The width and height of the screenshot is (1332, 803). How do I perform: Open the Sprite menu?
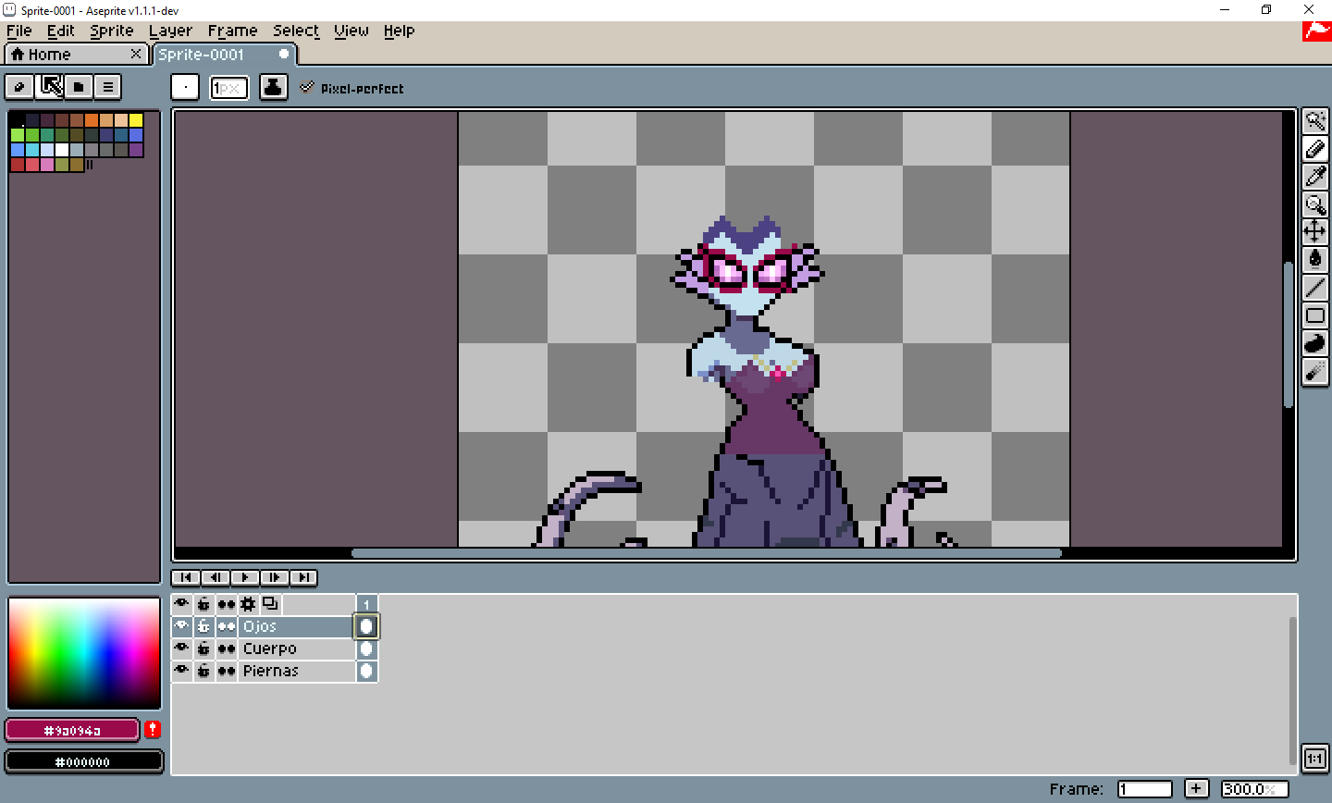tap(111, 31)
